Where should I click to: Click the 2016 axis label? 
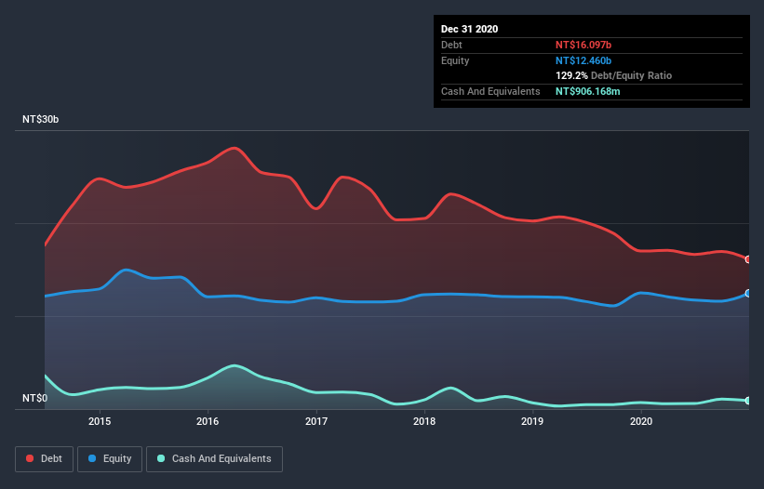pos(208,421)
